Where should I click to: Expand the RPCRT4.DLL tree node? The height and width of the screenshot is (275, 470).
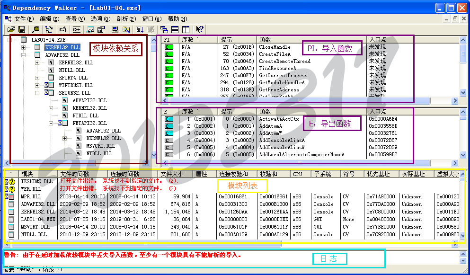37,78
